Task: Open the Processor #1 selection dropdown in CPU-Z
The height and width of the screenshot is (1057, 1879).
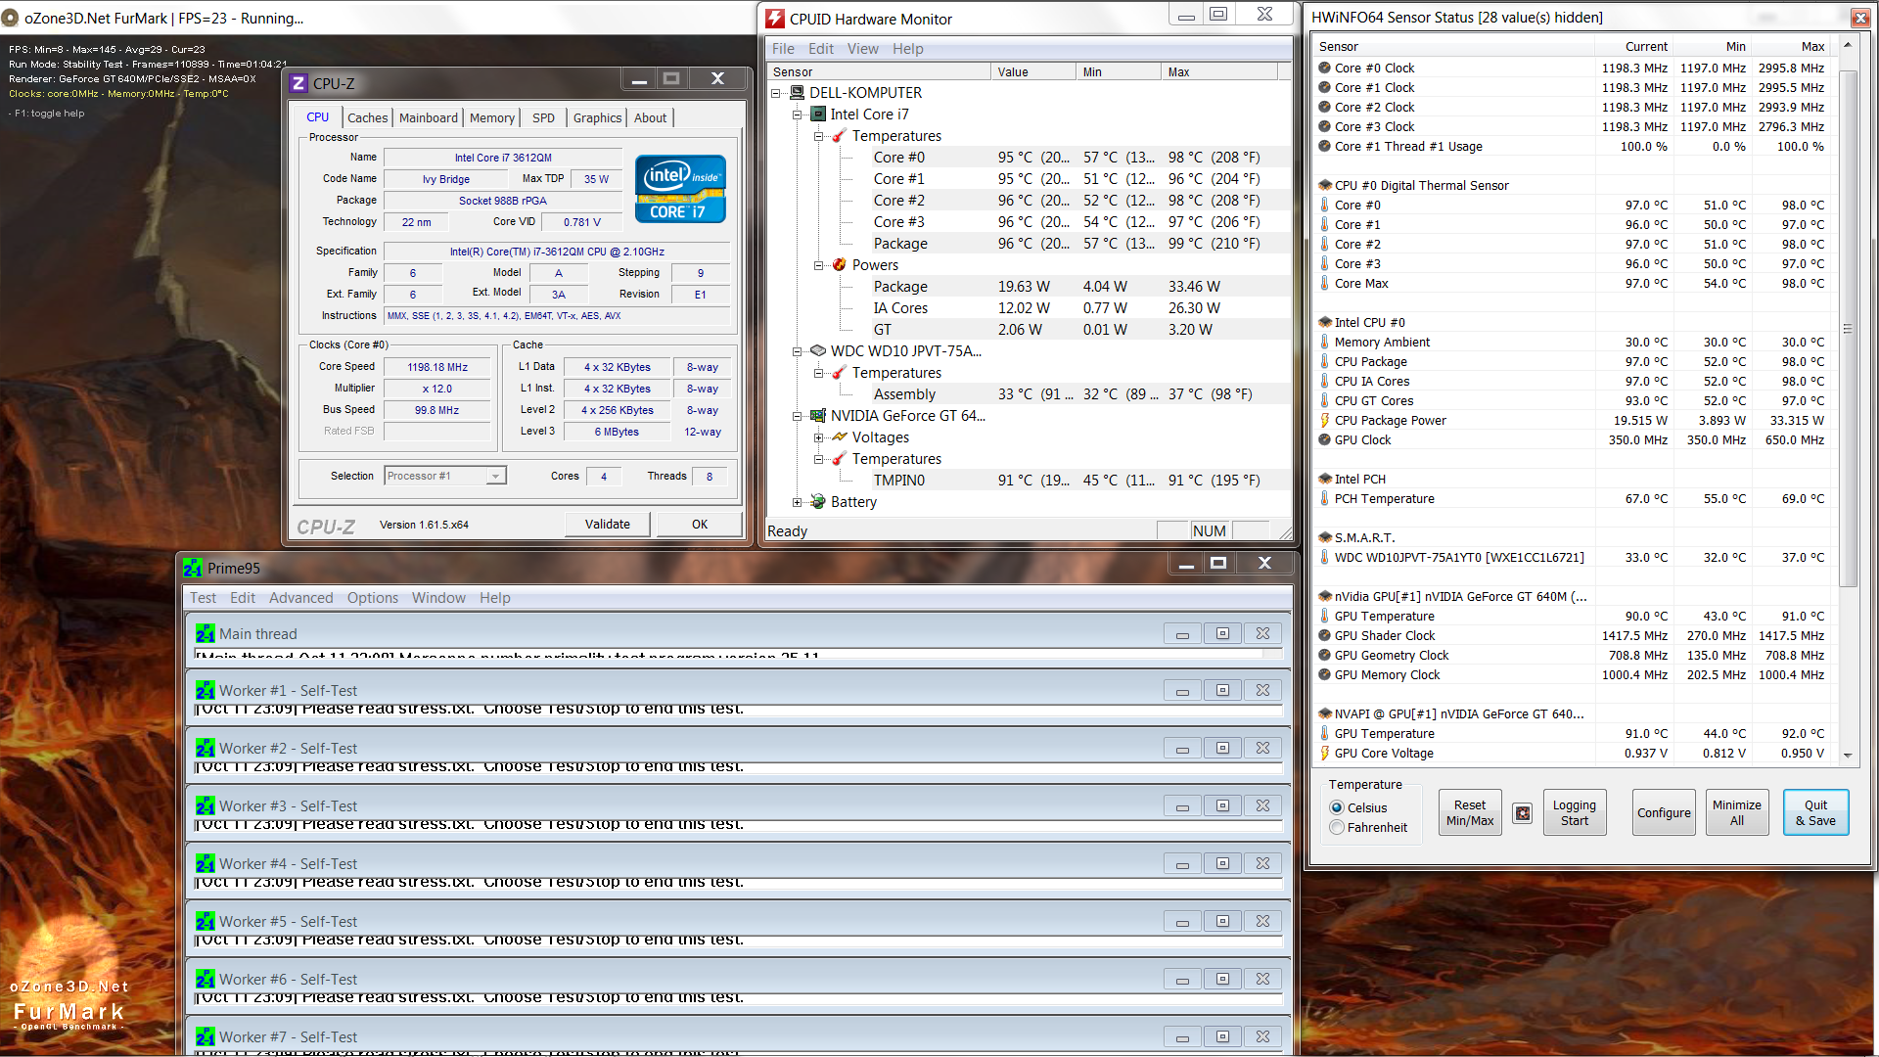Action: [496, 477]
